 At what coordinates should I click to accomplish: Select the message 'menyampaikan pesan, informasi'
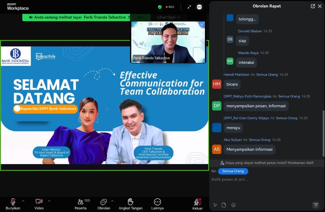[x=256, y=106]
